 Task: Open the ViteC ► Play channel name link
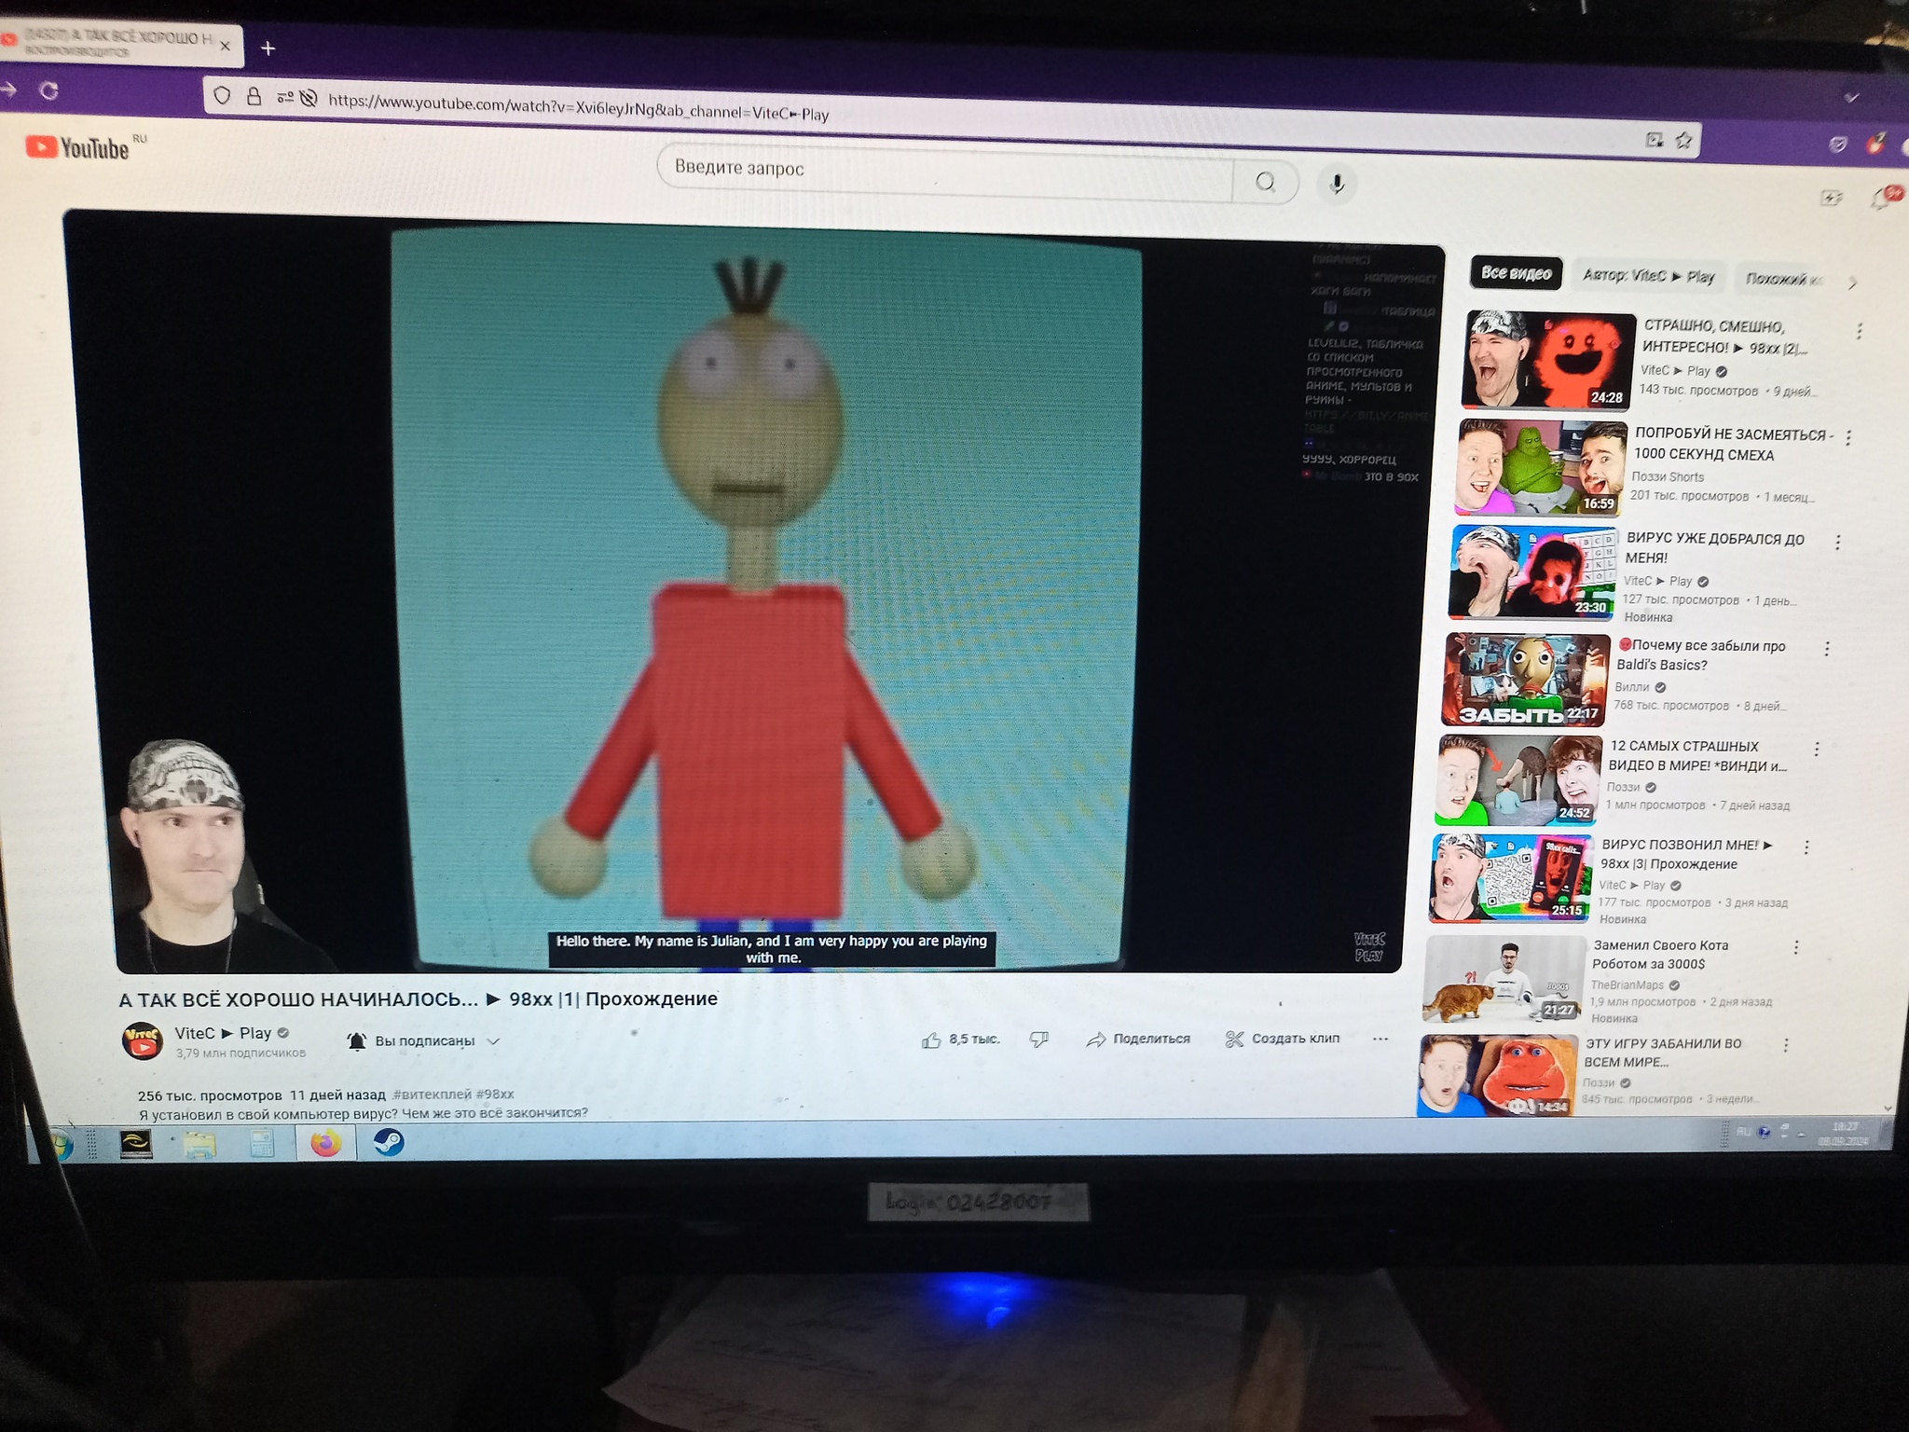223,1033
